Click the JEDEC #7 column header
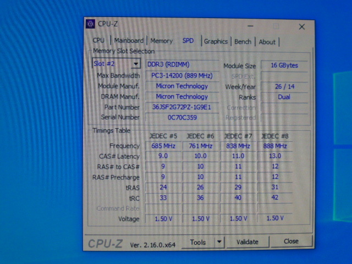This screenshot has height=264, width=352. pyautogui.click(x=238, y=136)
